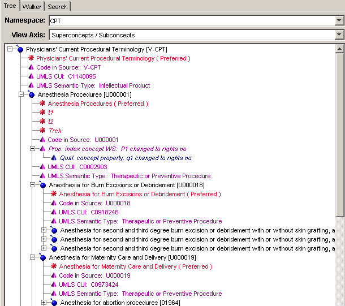Switch to the Walker tab
Viewport: 345px width, 306px height.
[32, 7]
